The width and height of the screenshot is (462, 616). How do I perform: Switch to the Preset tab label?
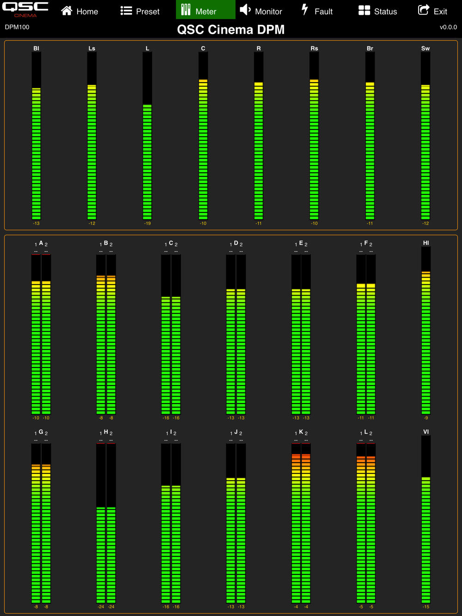(148, 12)
